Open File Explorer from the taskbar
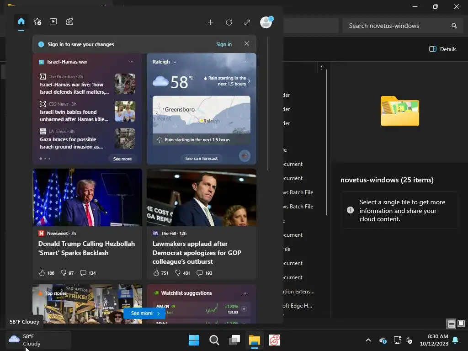 point(255,340)
